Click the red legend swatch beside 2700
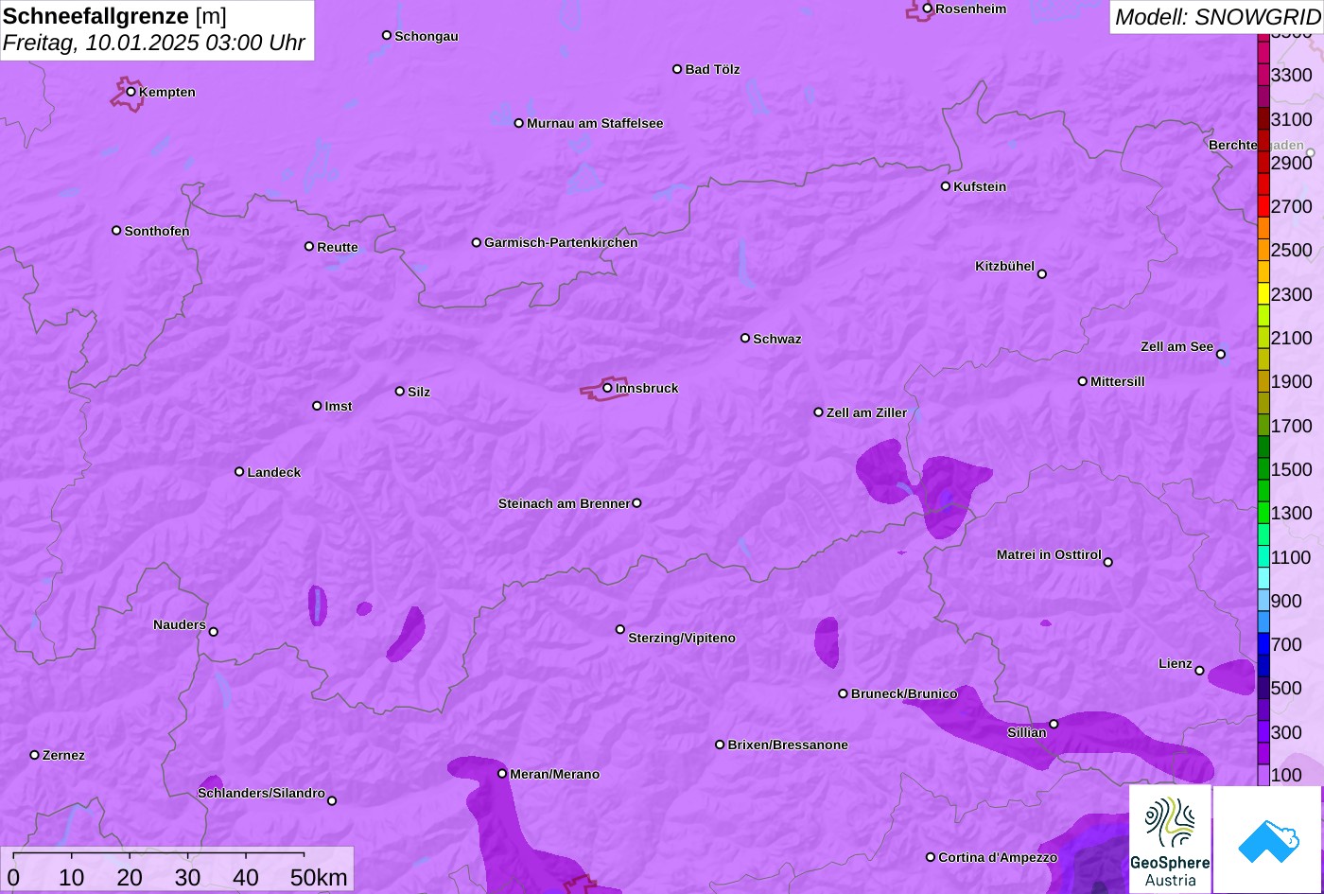The height and width of the screenshot is (894, 1324). 1263,206
